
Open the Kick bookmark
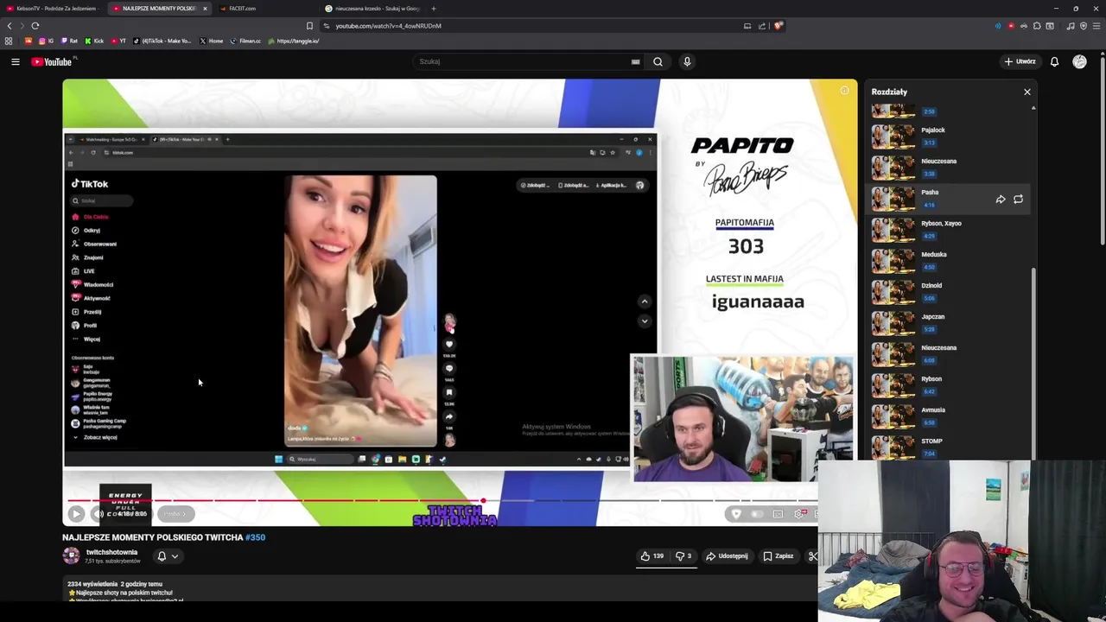click(x=94, y=41)
